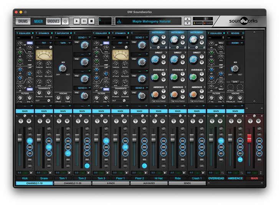Image resolution: width=279 pixels, height=205 pixels.
Task: Open the TAPE saturator type dropdown
Action: pos(63,43)
